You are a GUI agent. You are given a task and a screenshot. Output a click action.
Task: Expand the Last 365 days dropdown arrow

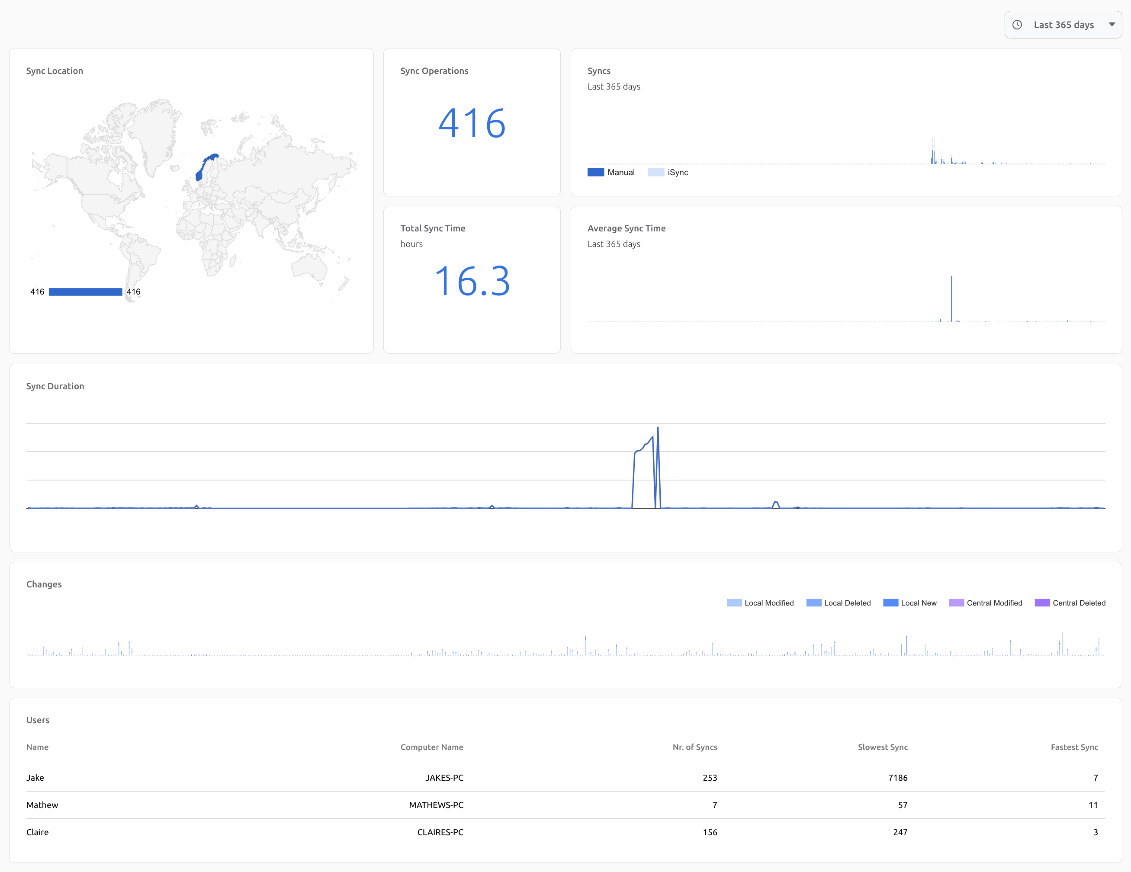click(1112, 25)
